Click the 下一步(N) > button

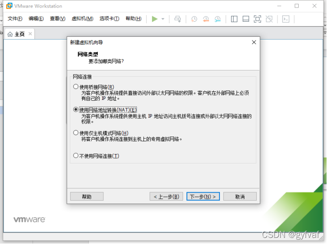click(203, 196)
